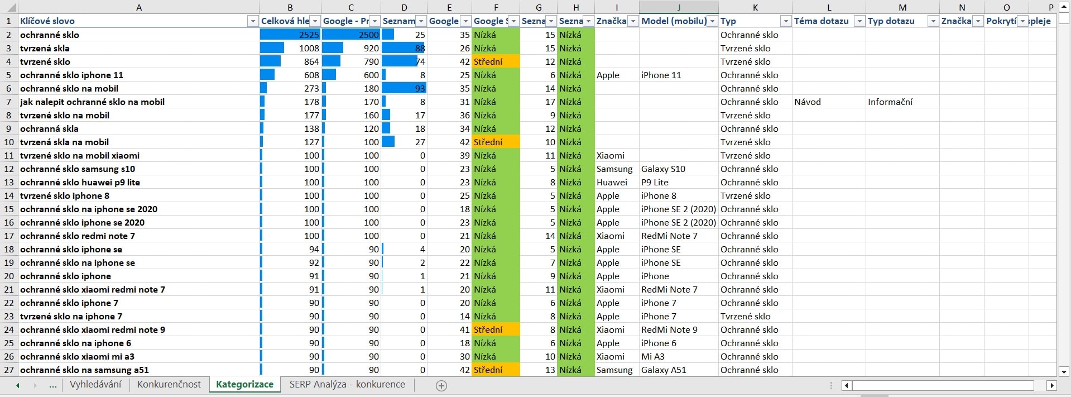Image resolution: width=1071 pixels, height=397 pixels.
Task: Select column J header
Action: click(679, 7)
